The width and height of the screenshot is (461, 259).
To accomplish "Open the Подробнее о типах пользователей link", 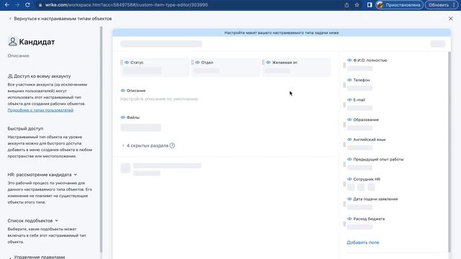I will coord(40,110).
